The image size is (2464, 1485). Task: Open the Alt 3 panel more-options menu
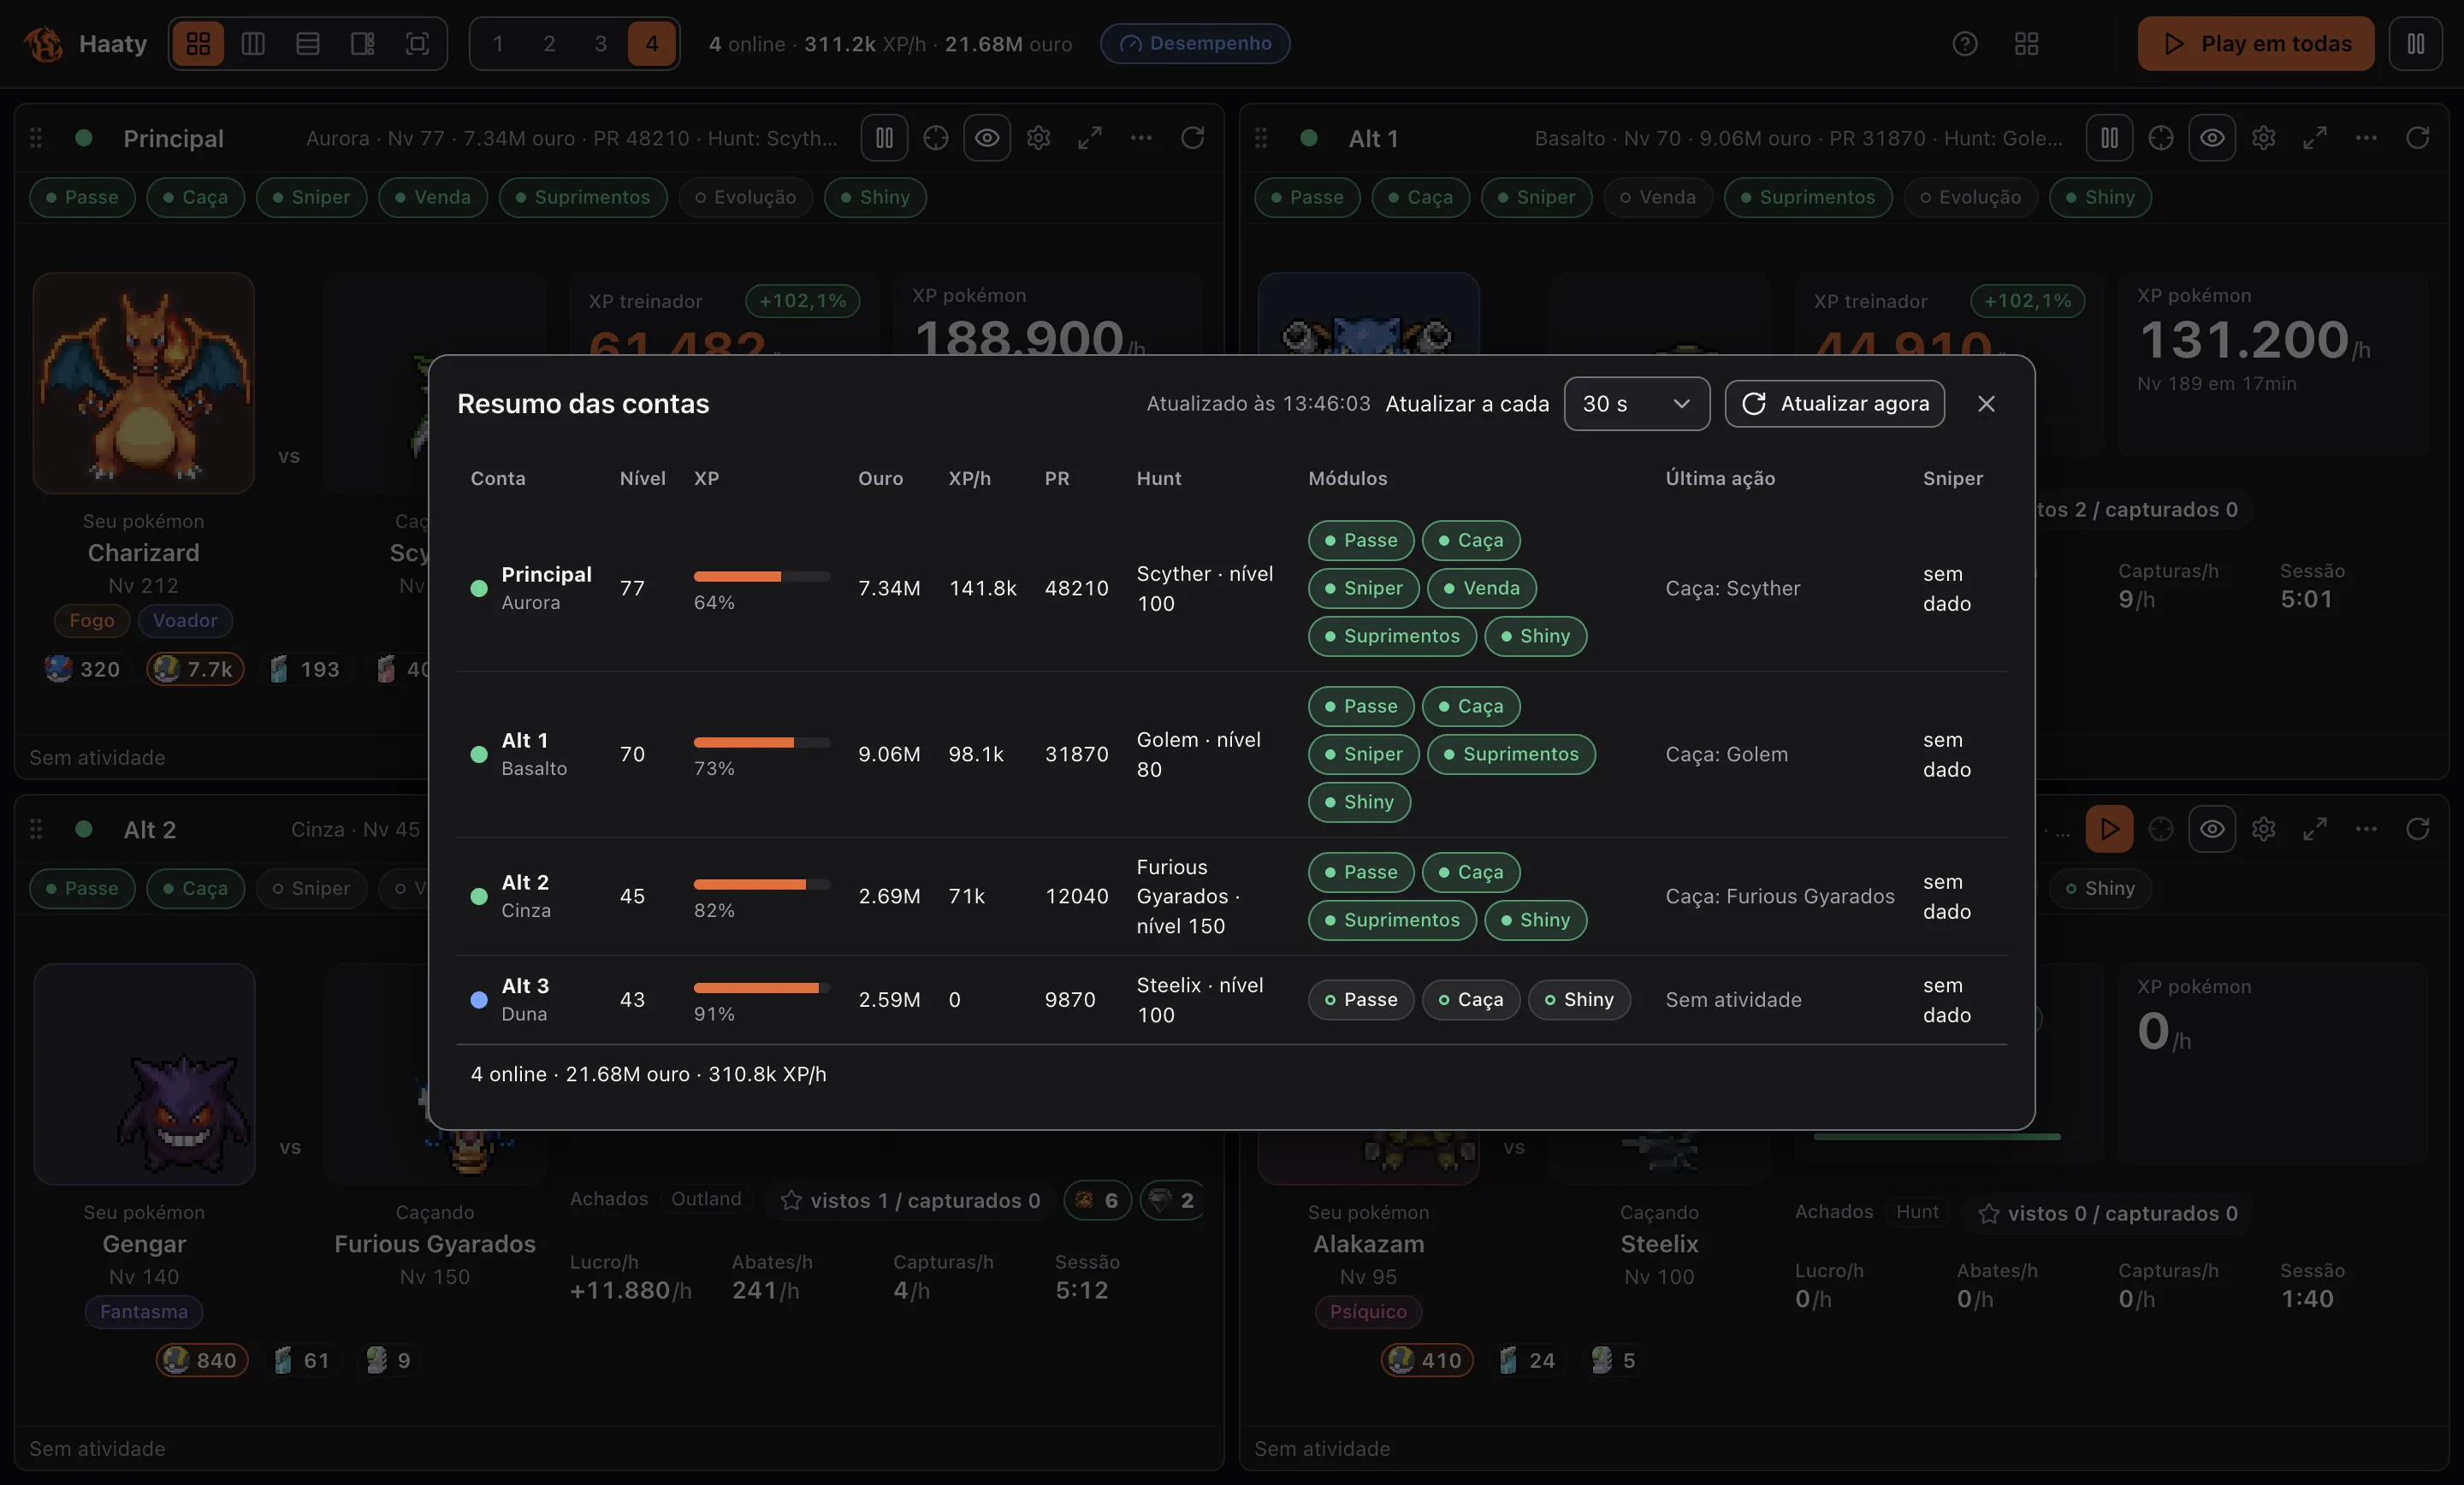[x=2366, y=829]
